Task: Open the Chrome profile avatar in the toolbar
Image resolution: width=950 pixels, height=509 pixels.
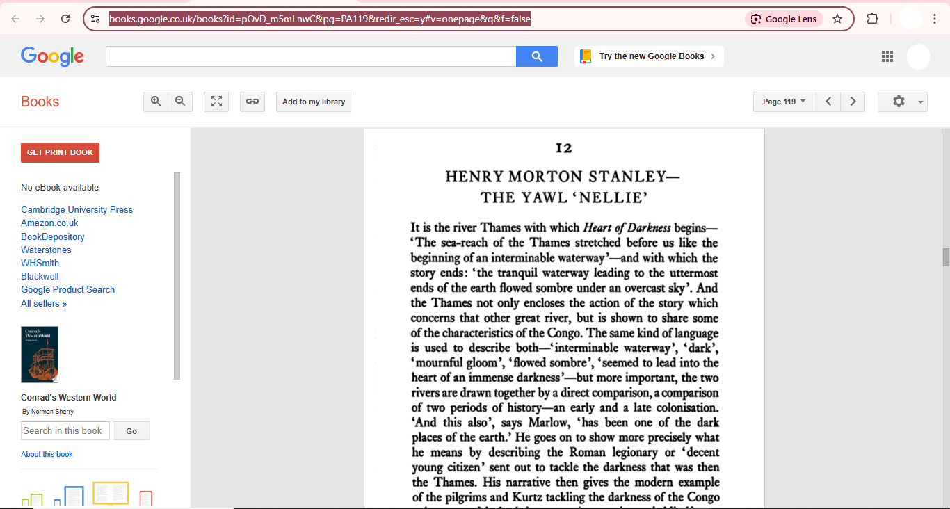Action: pyautogui.click(x=910, y=19)
